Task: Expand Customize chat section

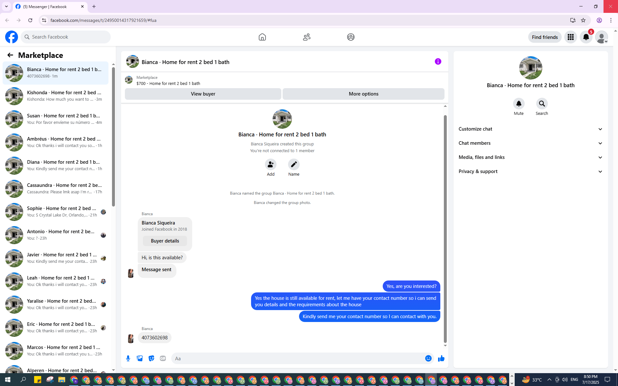Action: 530,129
